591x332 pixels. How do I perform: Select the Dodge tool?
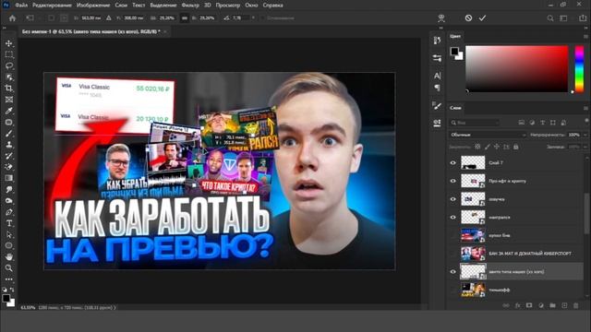9,201
